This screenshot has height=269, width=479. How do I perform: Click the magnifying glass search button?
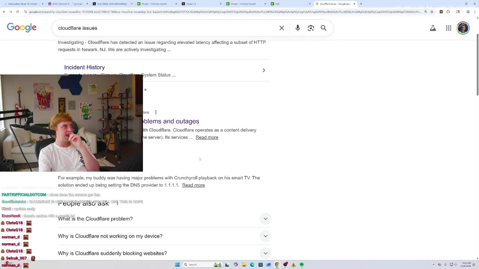(324, 28)
